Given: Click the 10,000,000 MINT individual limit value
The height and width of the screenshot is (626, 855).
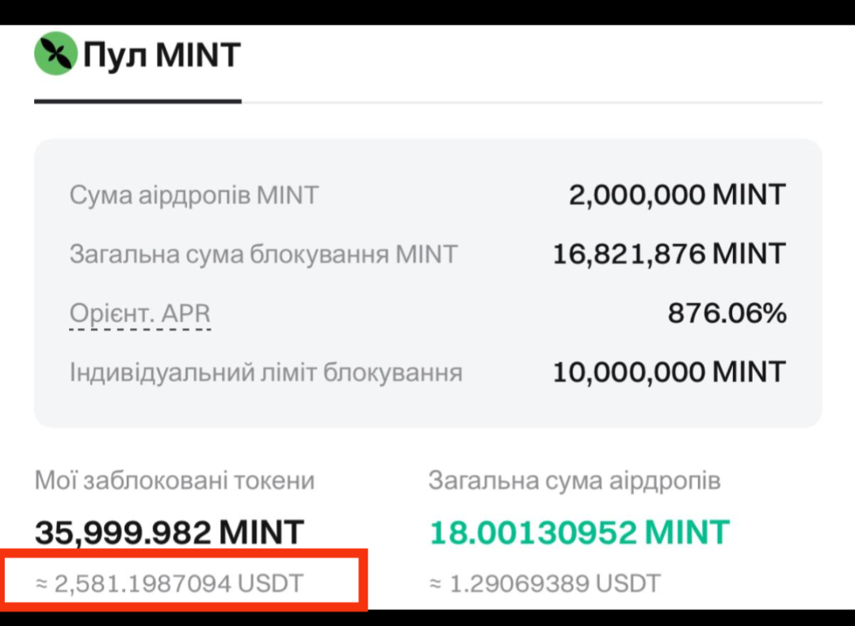Looking at the screenshot, I should [669, 372].
